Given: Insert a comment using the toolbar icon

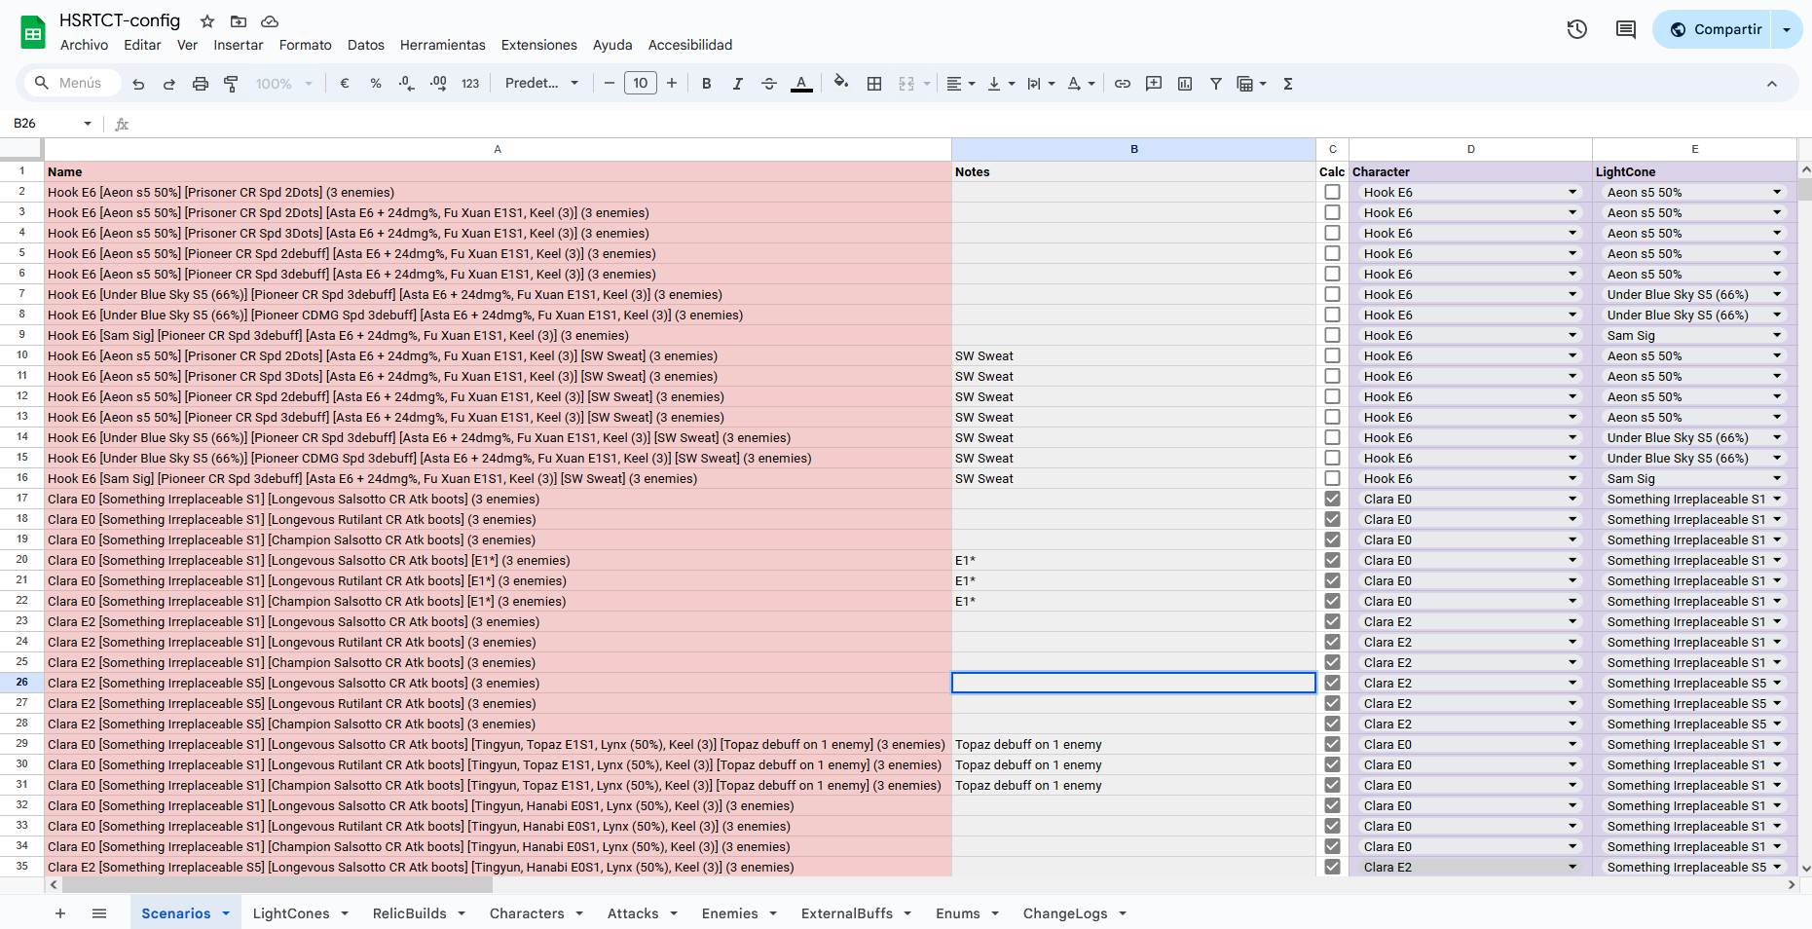Looking at the screenshot, I should [1154, 84].
